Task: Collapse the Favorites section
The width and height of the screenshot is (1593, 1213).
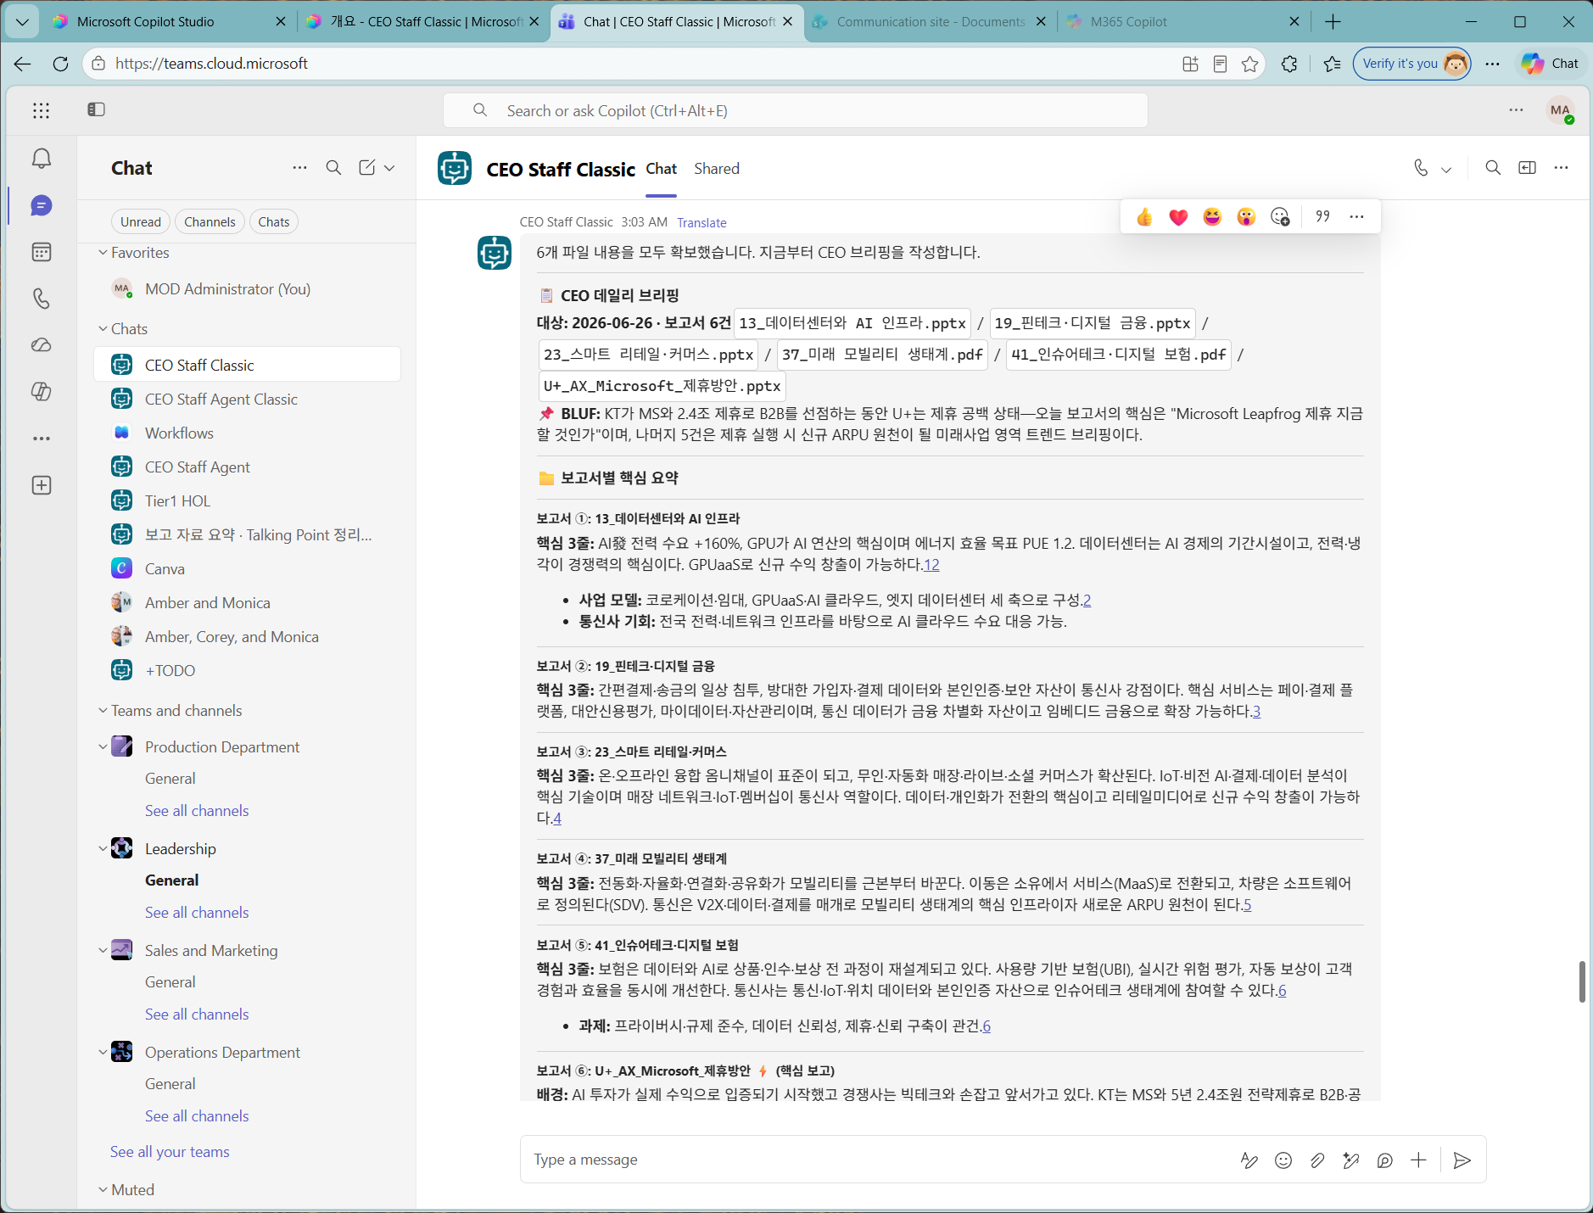Action: click(x=103, y=253)
